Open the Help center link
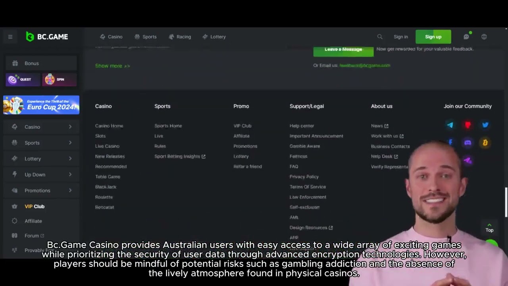This screenshot has width=508, height=286. coord(302,126)
